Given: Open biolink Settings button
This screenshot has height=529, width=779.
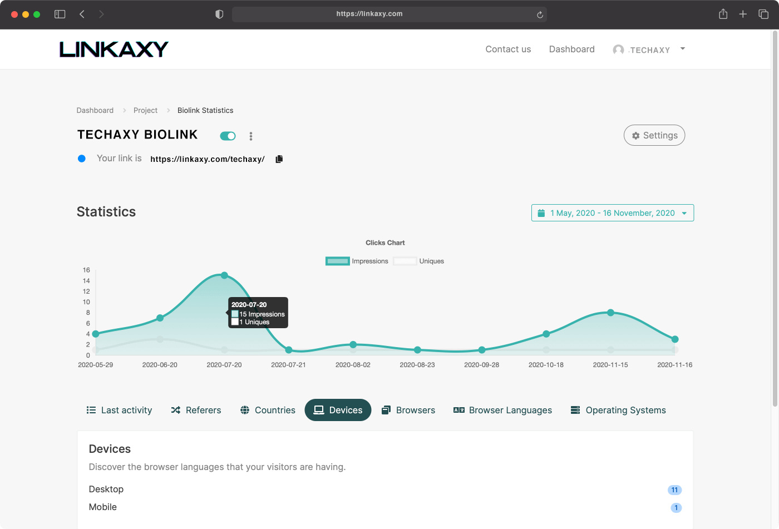Looking at the screenshot, I should click(x=654, y=135).
